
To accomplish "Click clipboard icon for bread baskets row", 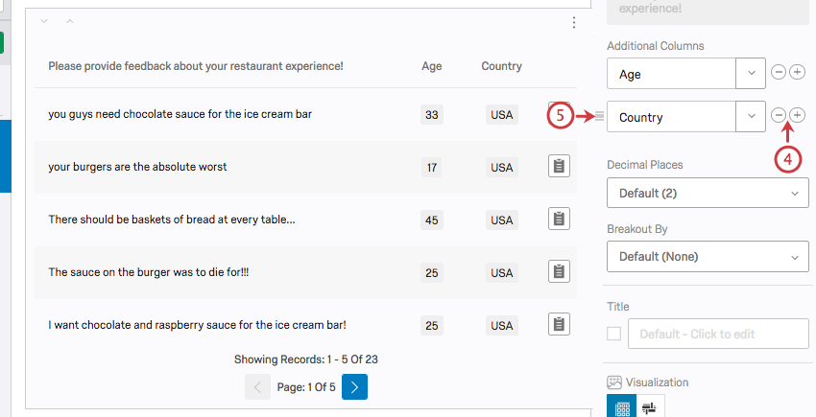I will [559, 220].
